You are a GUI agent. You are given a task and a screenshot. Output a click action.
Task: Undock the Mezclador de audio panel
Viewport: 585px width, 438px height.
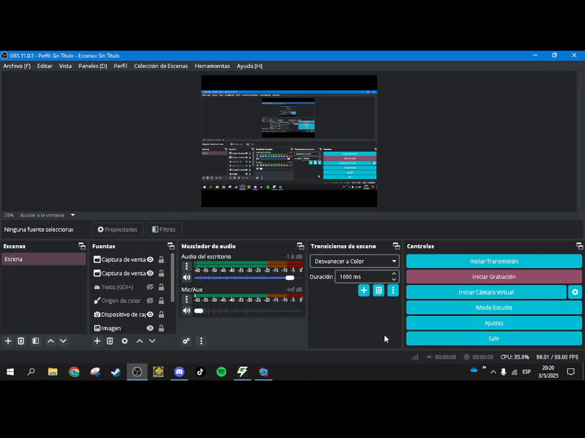click(300, 246)
